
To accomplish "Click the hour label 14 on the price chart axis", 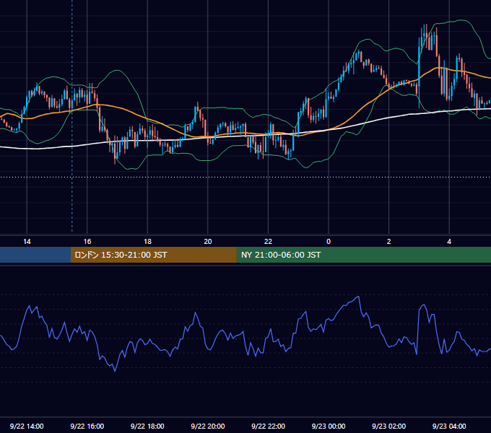I will click(x=27, y=242).
